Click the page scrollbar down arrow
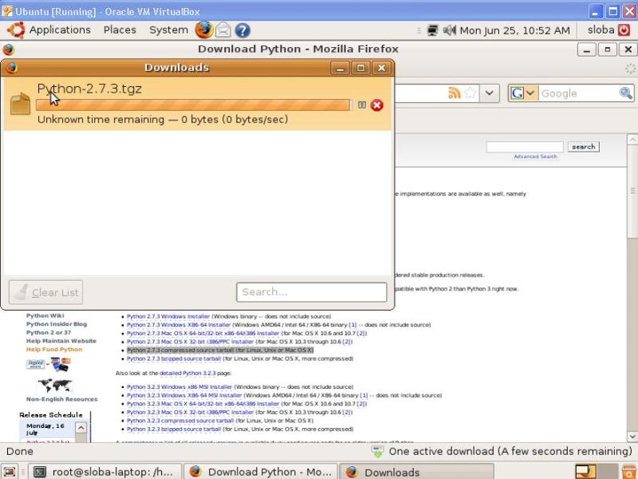This screenshot has height=479, width=638. [632, 436]
